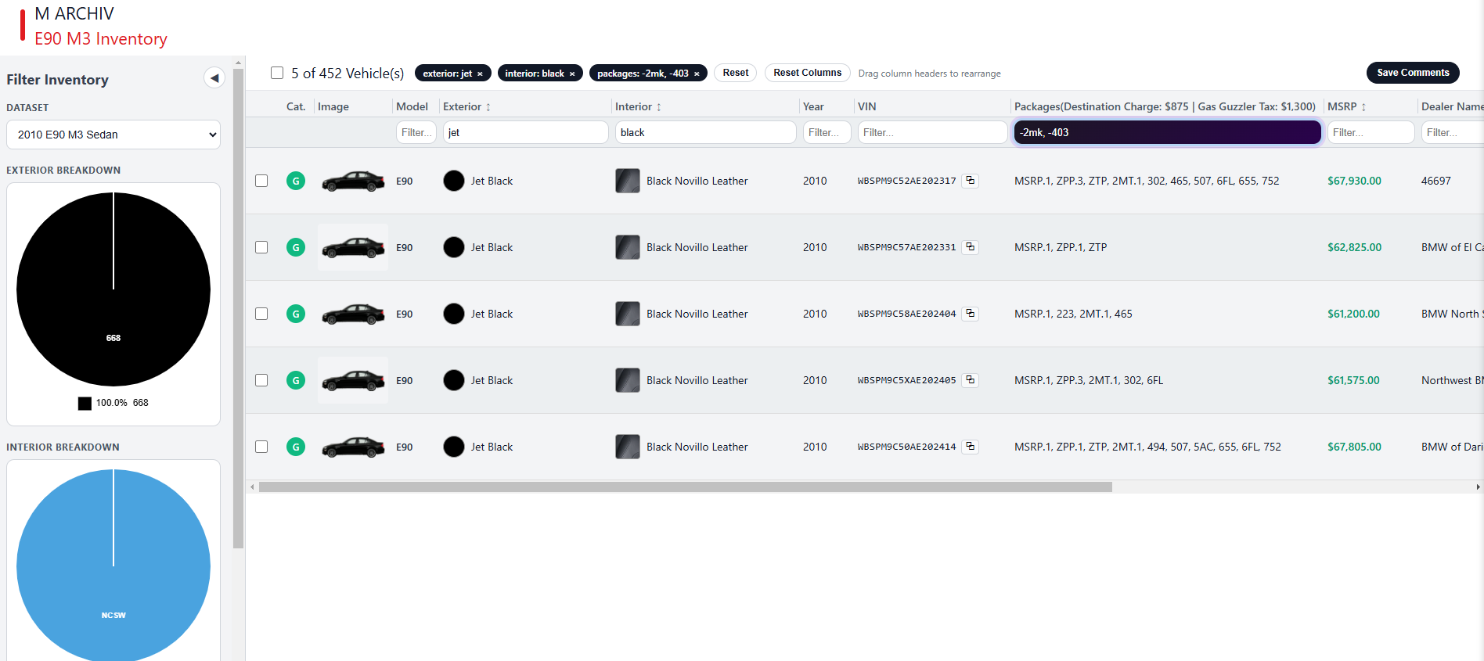
Task: Click the MSRP value $67,805.00
Action: coord(1354,447)
